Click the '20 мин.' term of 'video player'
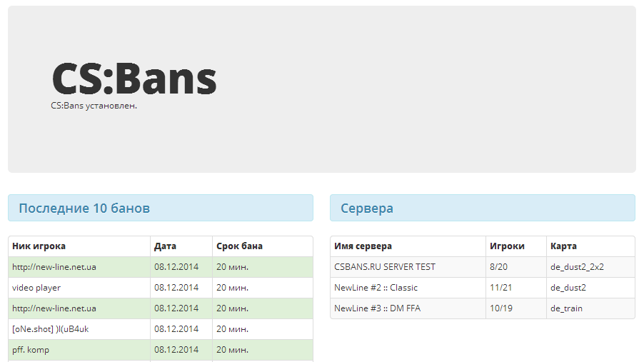Image resolution: width=644 pixels, height=362 pixels. [x=233, y=288]
